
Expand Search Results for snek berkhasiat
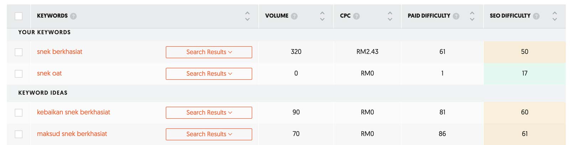click(209, 52)
